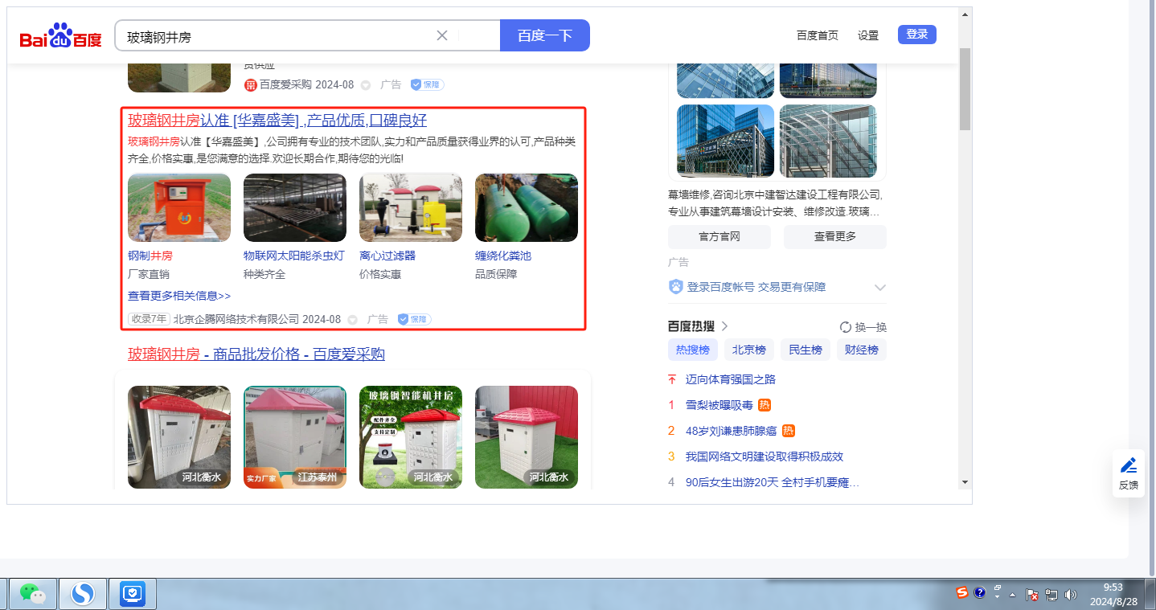Screen dimensions: 1156x610
Task: Click the 官方官网 button
Action: [x=719, y=236]
